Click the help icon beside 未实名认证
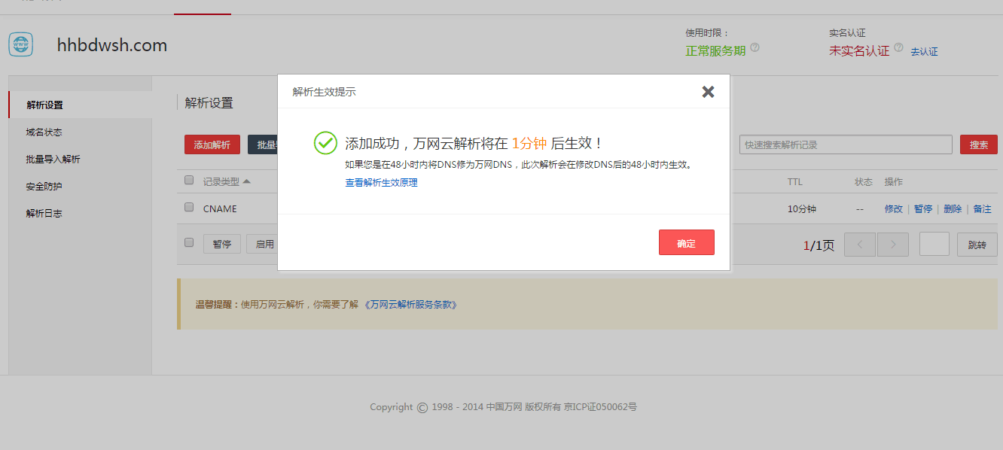 898,47
